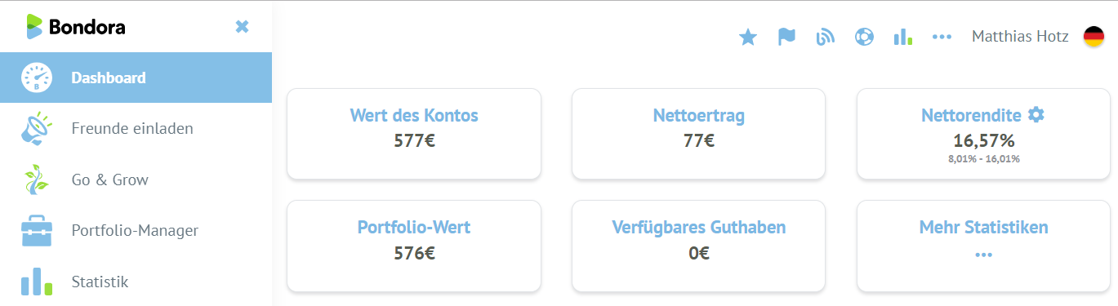This screenshot has height=306, width=1118.
Task: Click the Verfügbares Guthaben card
Action: tap(698, 246)
